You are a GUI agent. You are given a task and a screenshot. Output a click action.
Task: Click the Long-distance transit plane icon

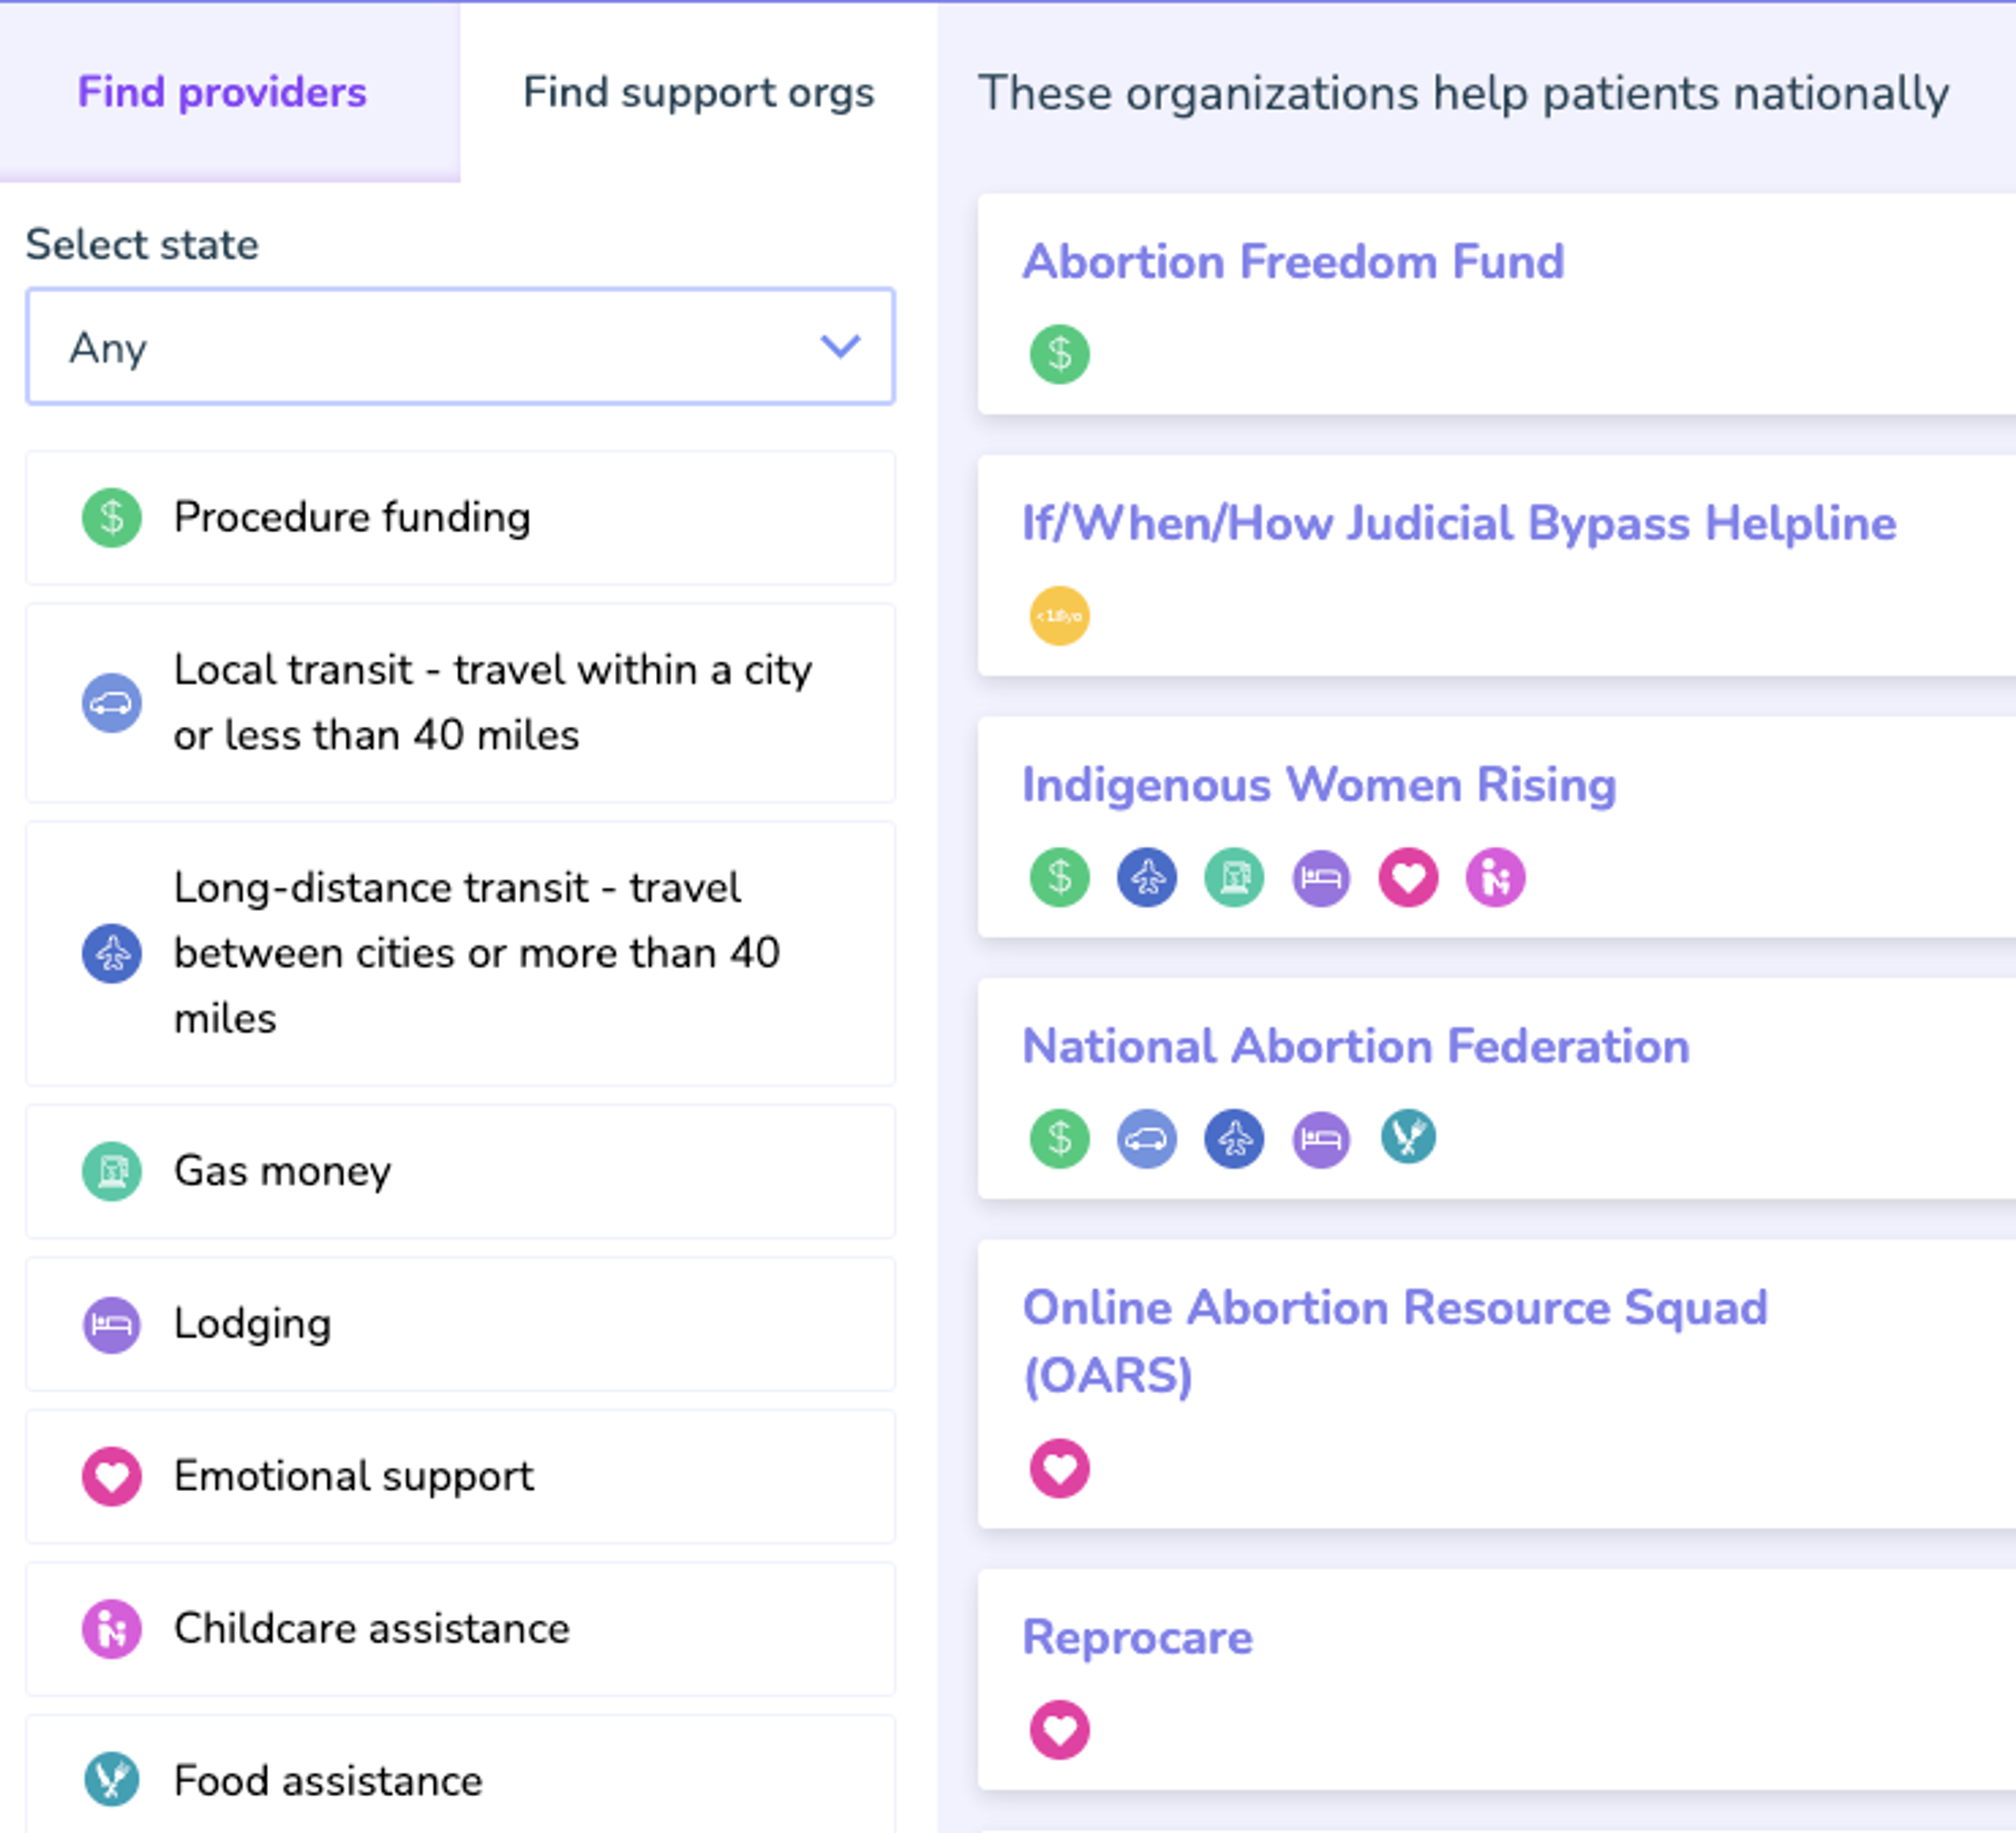[111, 953]
